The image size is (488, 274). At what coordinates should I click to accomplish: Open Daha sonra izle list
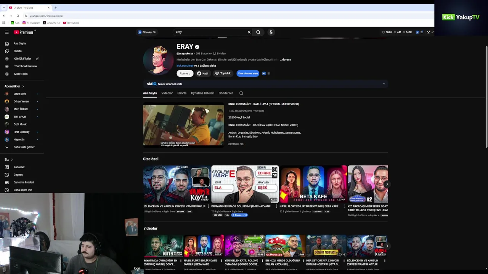(22, 190)
